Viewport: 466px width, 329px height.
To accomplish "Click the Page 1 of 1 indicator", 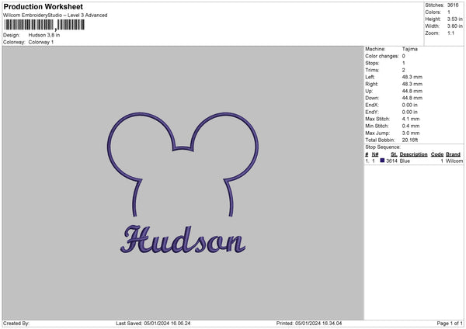I will click(450, 324).
